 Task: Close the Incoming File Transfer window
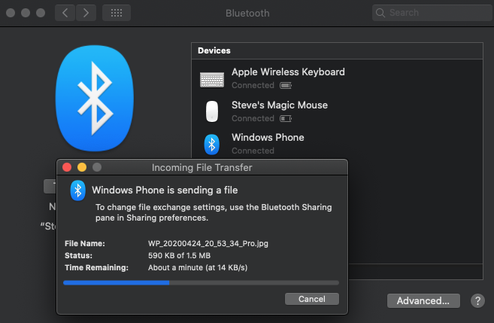click(67, 167)
